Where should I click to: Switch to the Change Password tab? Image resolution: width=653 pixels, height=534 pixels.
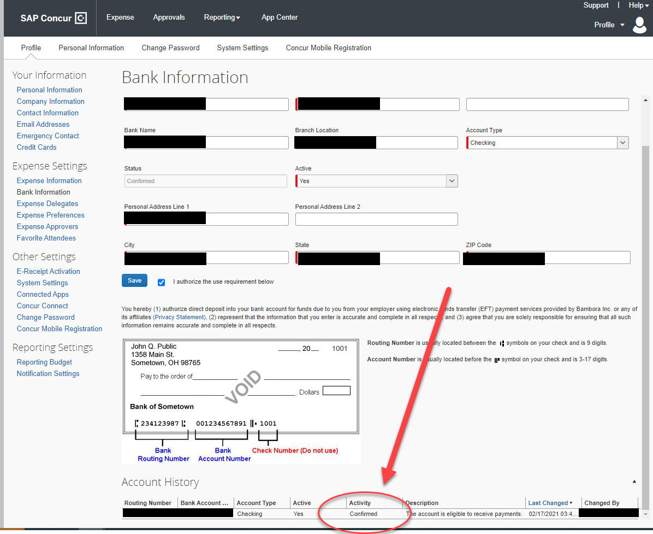coord(170,48)
